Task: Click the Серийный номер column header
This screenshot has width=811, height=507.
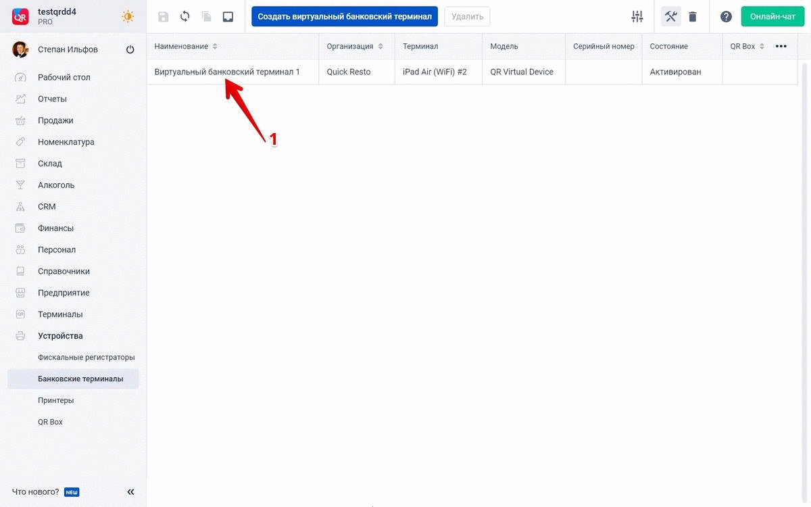Action: tap(604, 47)
